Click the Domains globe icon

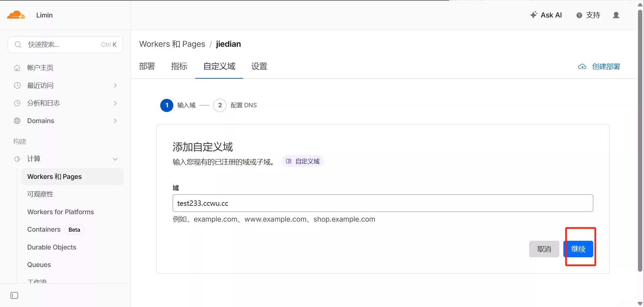[x=17, y=121]
